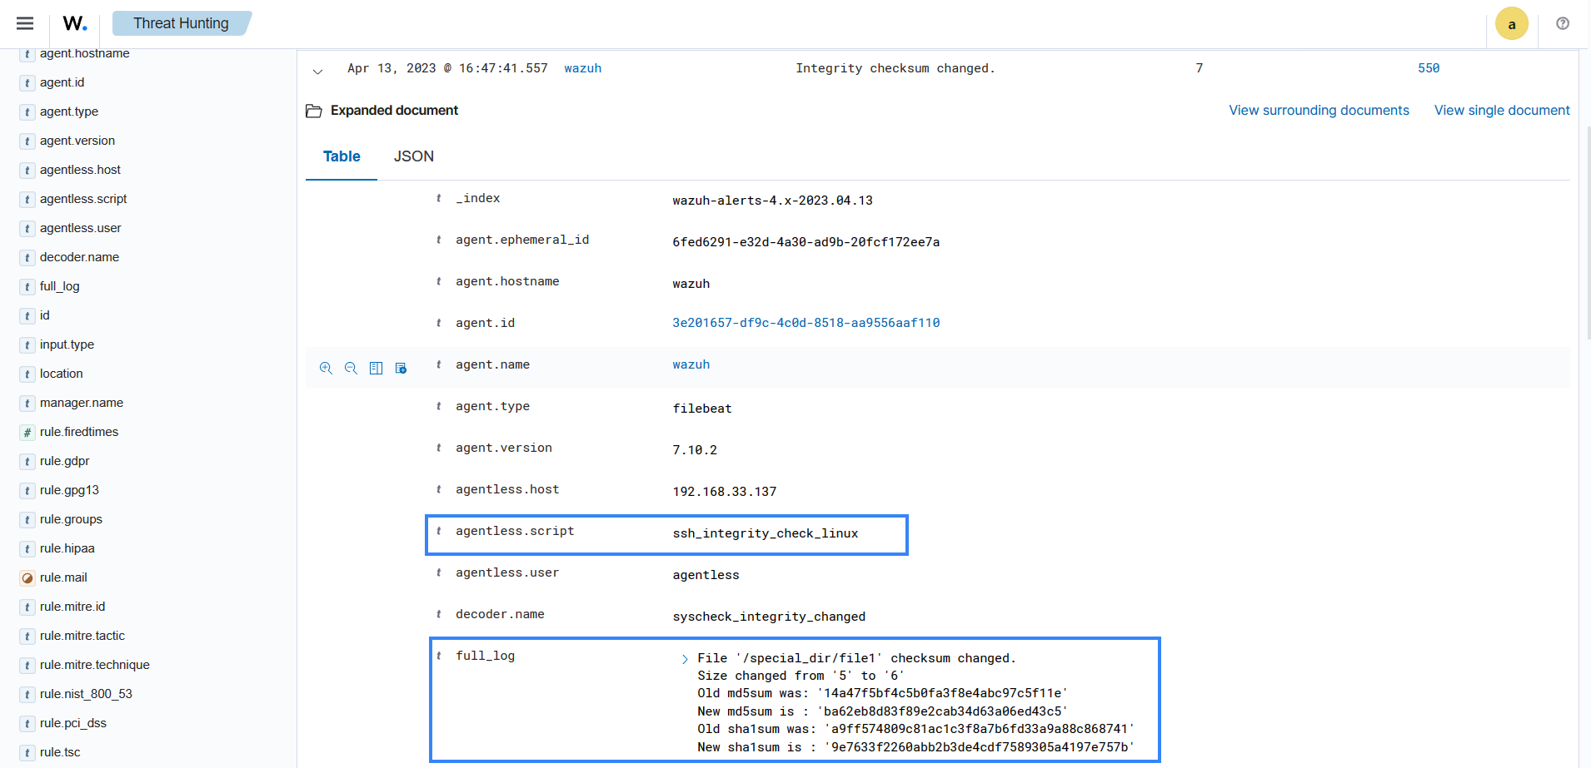Open the hamburger navigation menu
The image size is (1591, 768).
25,23
